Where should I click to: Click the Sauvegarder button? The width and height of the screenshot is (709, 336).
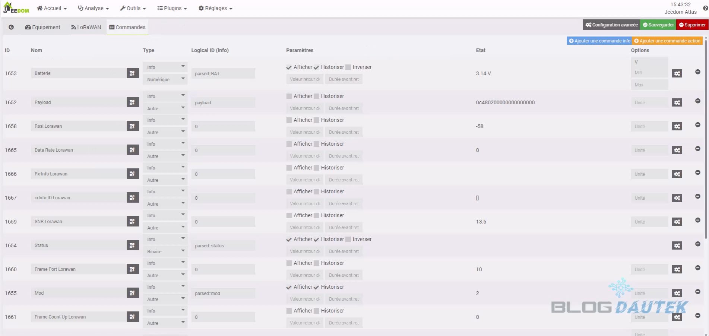coord(658,25)
